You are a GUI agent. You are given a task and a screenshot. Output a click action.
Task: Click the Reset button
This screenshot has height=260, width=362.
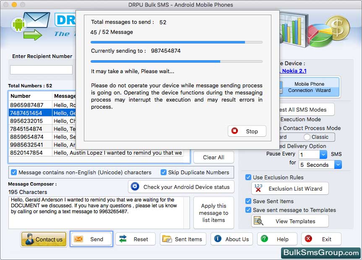pos(135,239)
